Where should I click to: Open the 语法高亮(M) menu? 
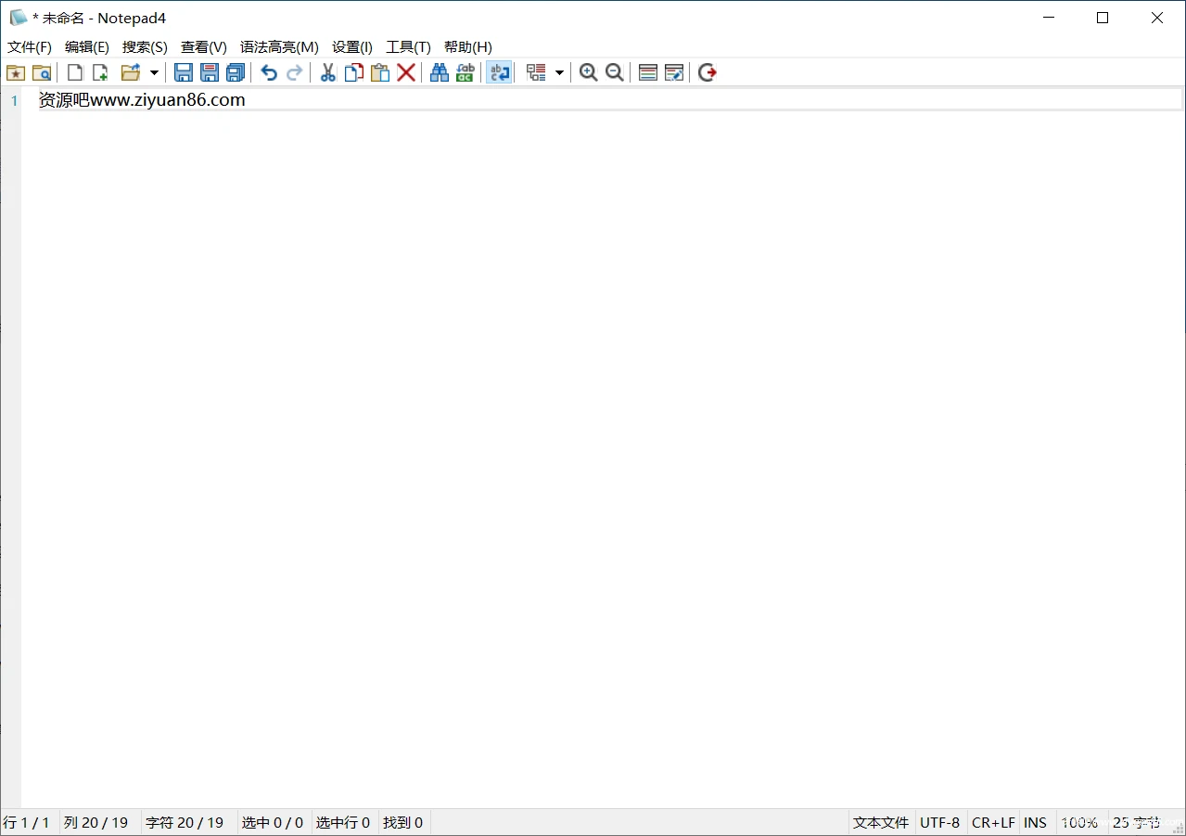pyautogui.click(x=280, y=46)
